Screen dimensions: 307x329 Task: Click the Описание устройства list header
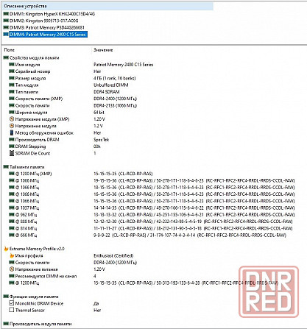(x=107, y=6)
